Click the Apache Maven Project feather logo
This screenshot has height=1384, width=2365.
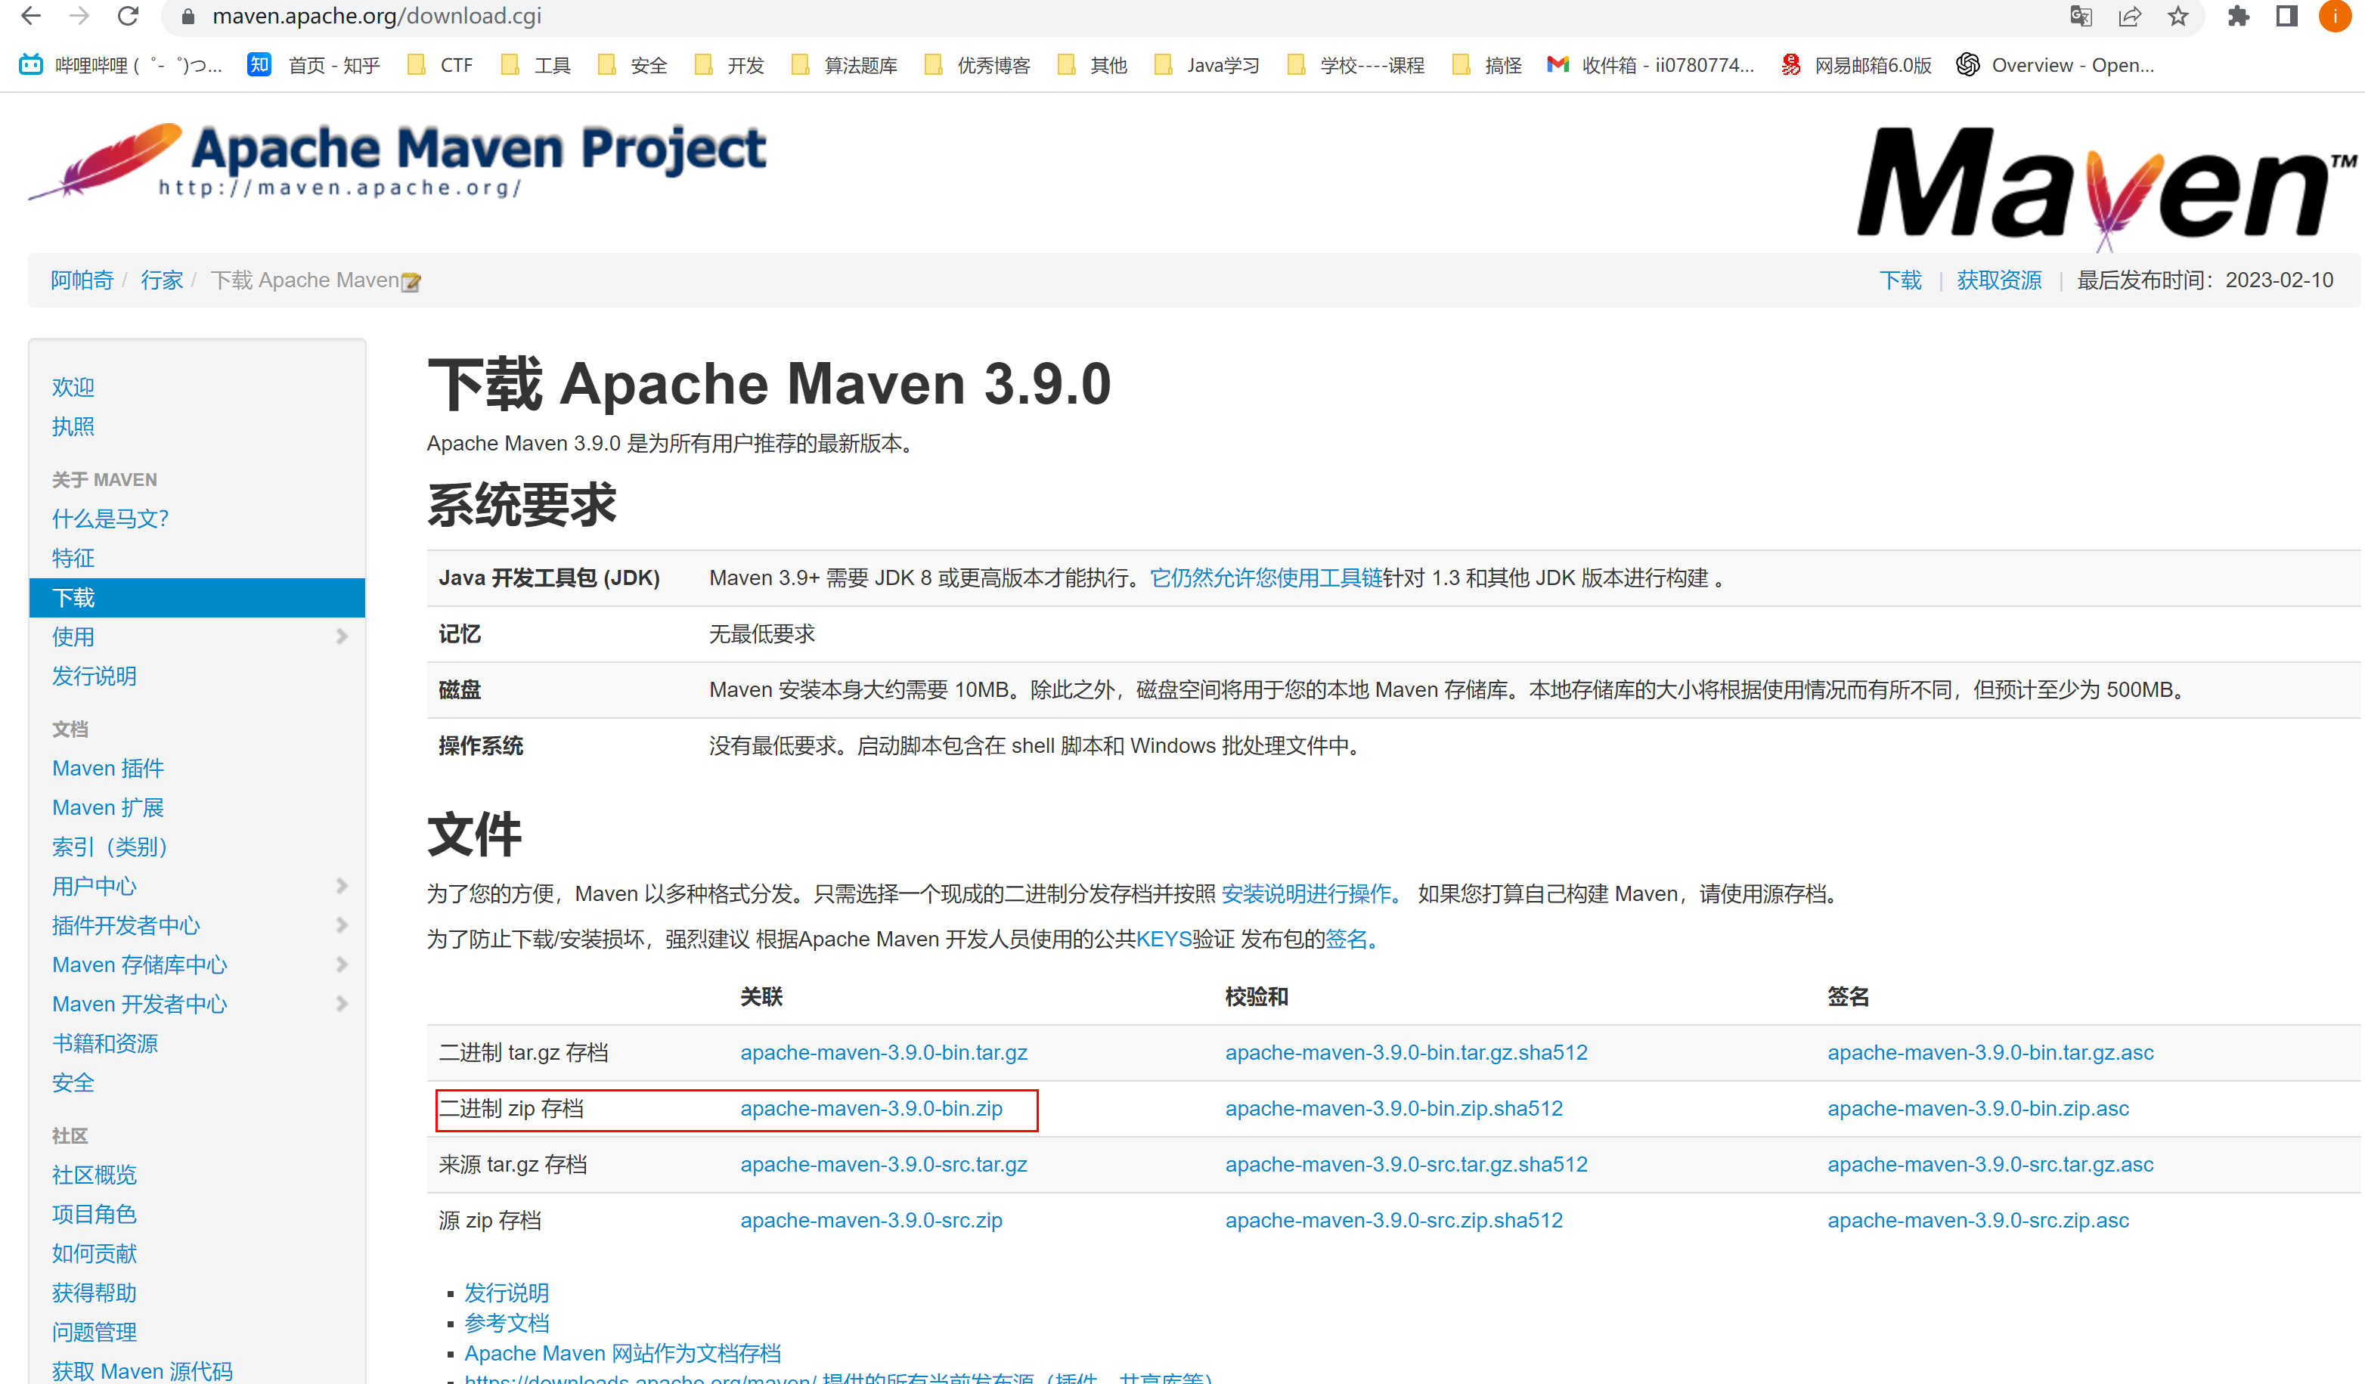coord(398,162)
